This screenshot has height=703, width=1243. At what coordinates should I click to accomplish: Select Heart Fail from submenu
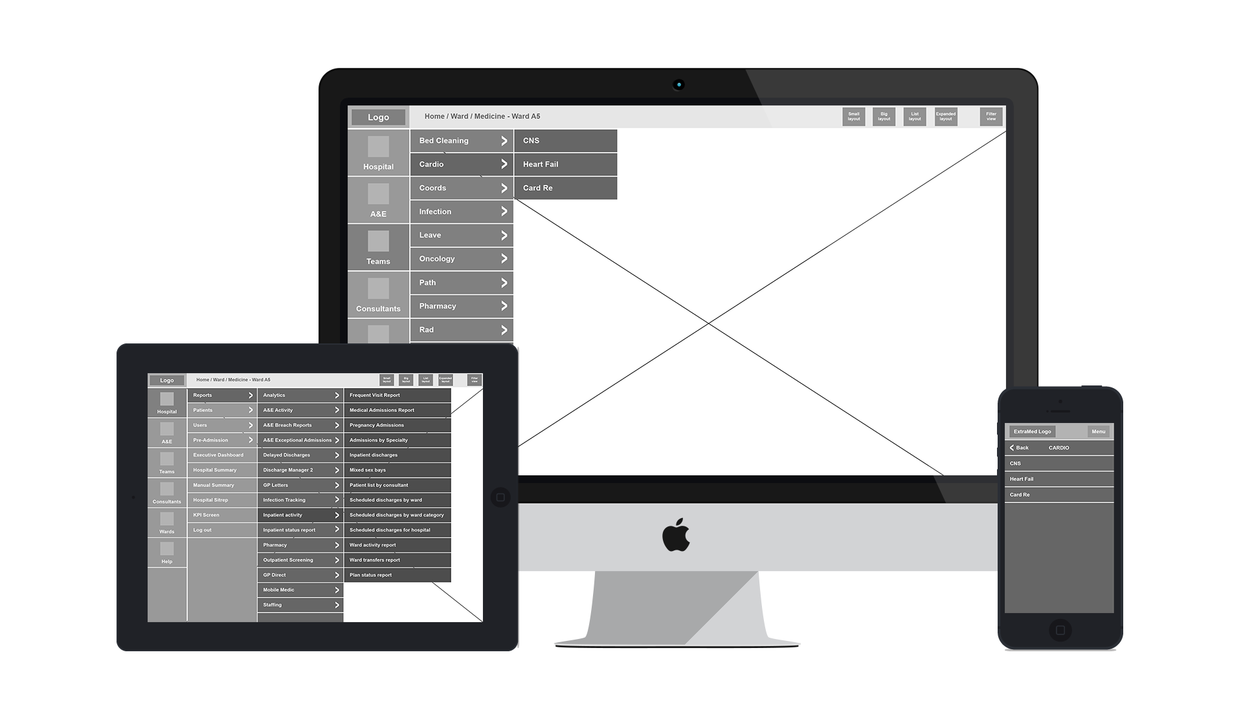pos(565,163)
